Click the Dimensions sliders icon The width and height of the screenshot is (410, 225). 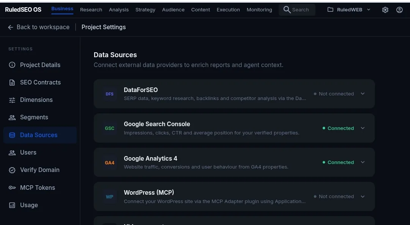12,100
